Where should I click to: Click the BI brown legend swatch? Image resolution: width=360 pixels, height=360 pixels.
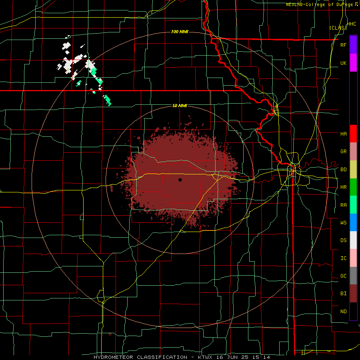[353, 294]
